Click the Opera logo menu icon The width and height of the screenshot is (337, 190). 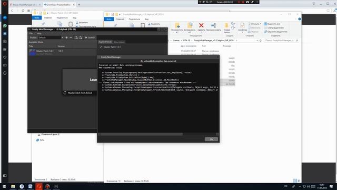(x=5, y=4)
